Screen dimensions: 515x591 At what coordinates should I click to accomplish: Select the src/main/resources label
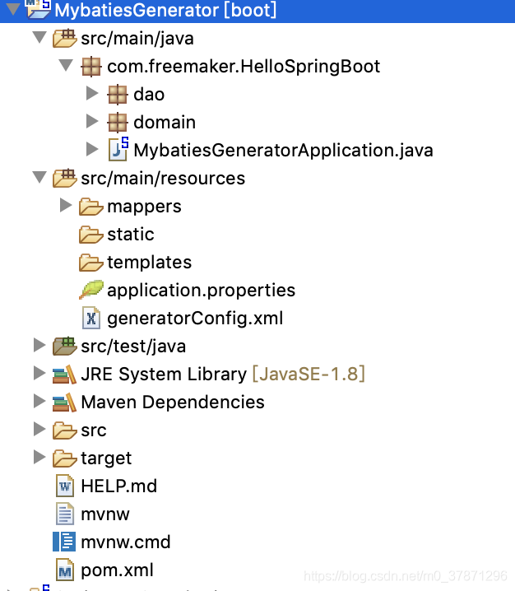point(163,179)
